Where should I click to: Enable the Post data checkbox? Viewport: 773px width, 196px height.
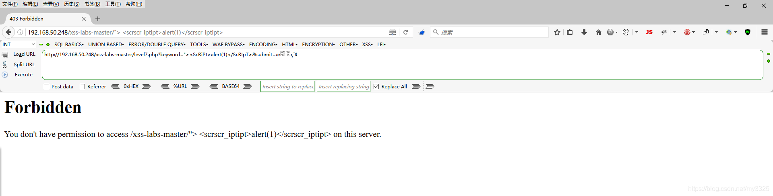pyautogui.click(x=46, y=86)
